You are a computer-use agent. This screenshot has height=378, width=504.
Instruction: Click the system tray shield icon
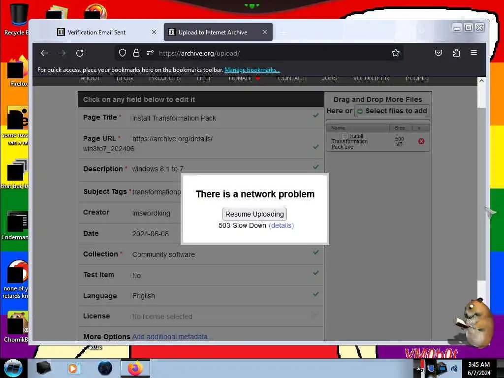point(431,368)
